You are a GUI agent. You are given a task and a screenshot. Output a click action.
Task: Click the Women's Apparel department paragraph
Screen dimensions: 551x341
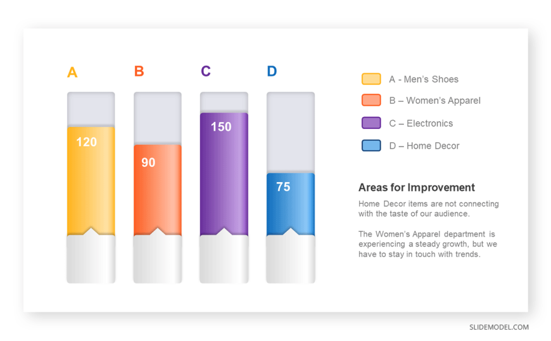[x=427, y=244]
